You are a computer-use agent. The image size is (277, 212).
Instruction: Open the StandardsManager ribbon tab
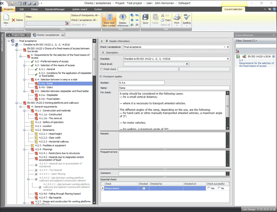[x=64, y=9]
